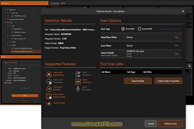
Task: Select Detection_(DVR00147_Rec_Base) report
Action: [x=23, y=52]
